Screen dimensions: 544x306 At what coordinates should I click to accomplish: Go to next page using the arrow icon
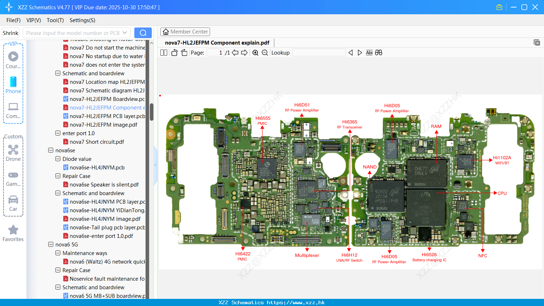point(244,52)
